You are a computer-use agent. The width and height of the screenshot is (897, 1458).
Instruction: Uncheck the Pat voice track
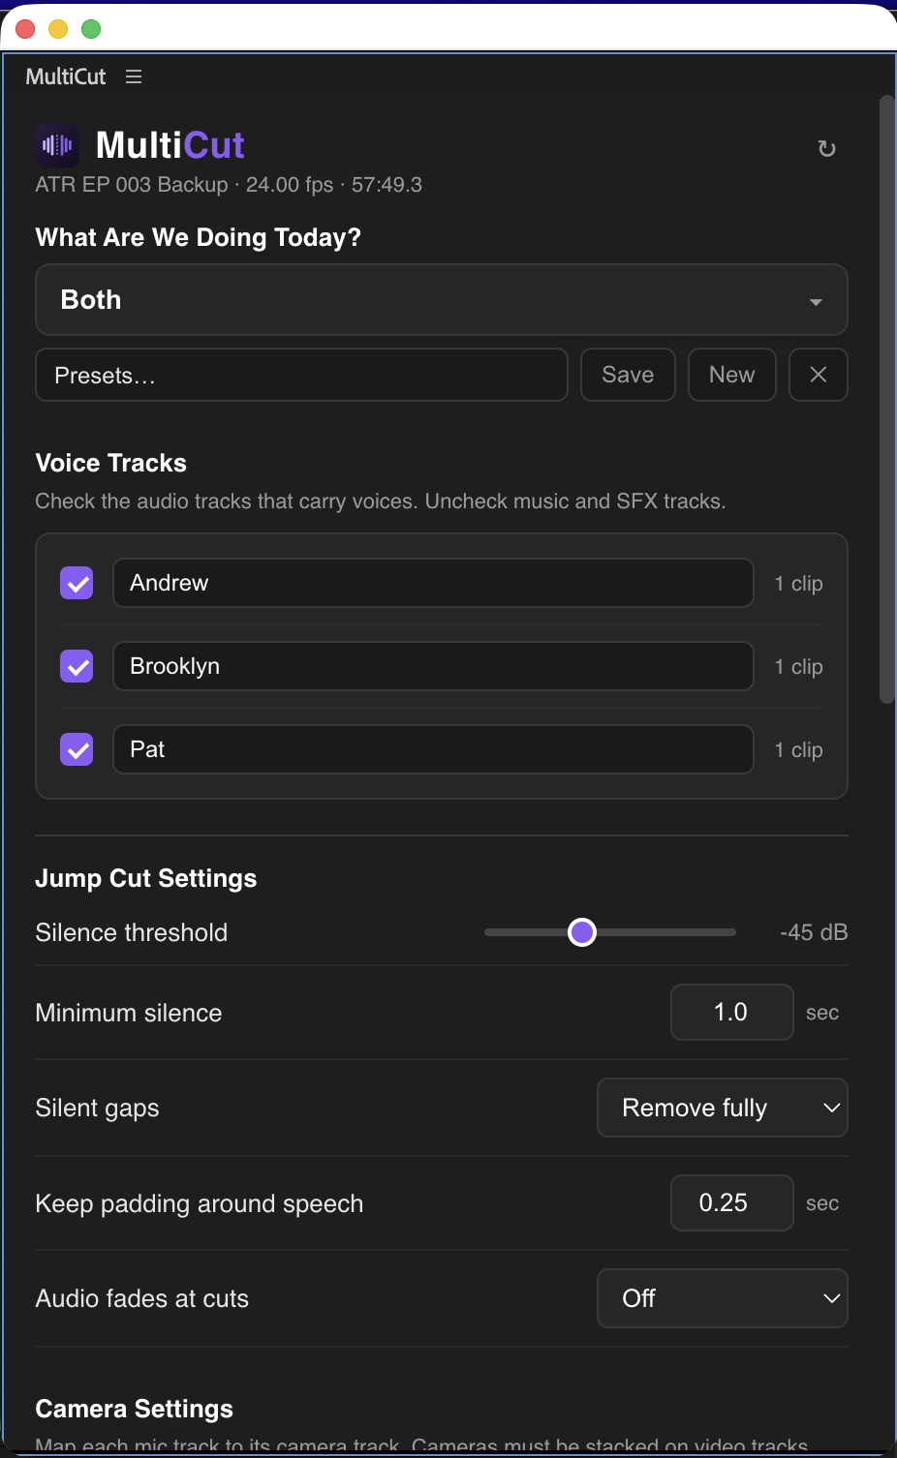(77, 749)
